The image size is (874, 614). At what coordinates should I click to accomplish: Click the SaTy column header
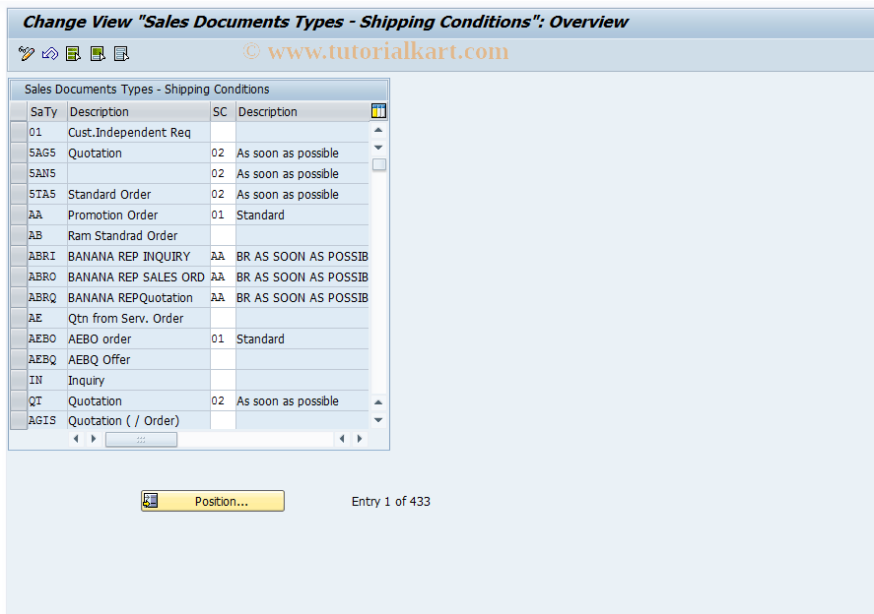[44, 111]
